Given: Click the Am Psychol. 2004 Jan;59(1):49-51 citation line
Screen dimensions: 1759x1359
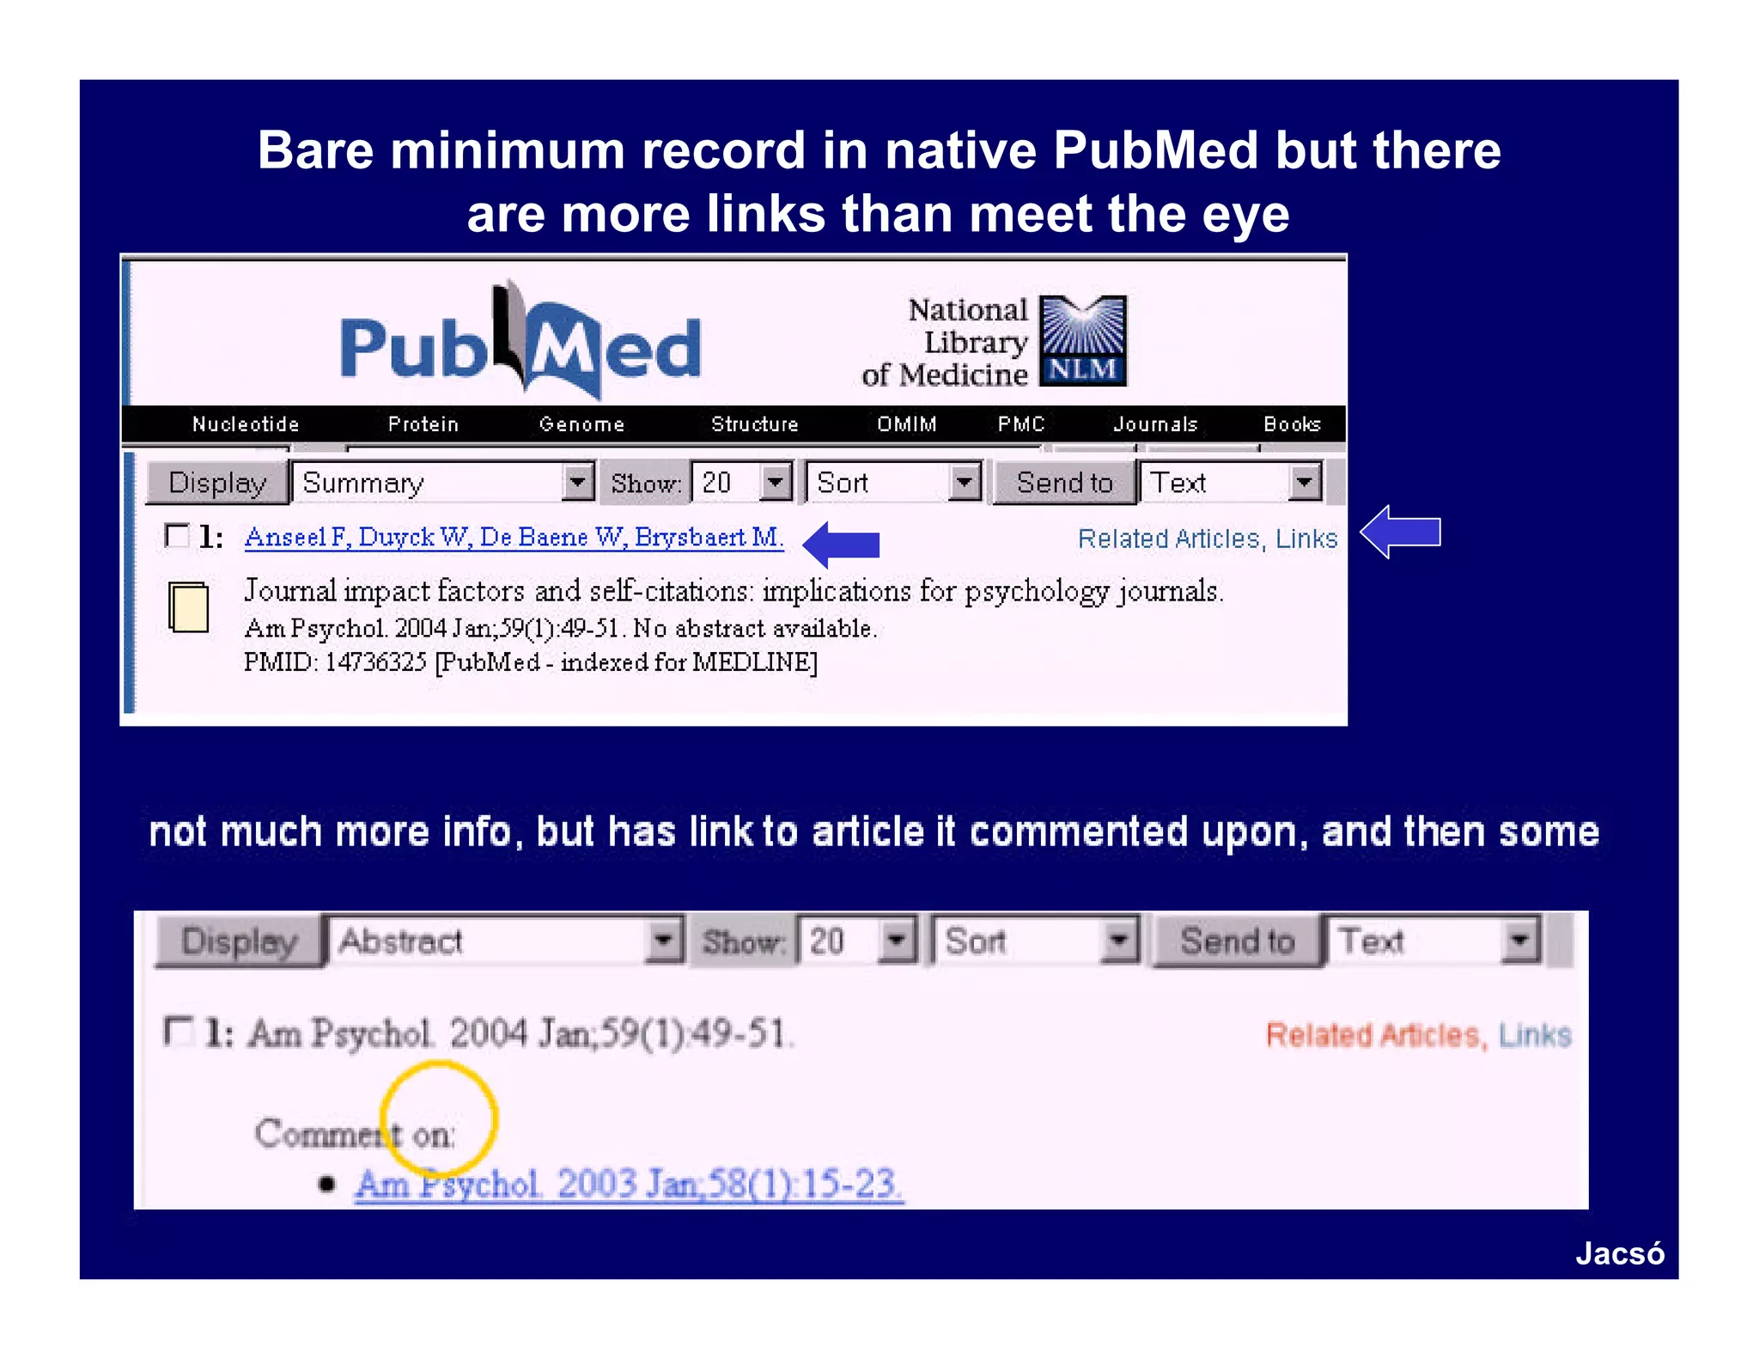Looking at the screenshot, I should click(521, 1033).
